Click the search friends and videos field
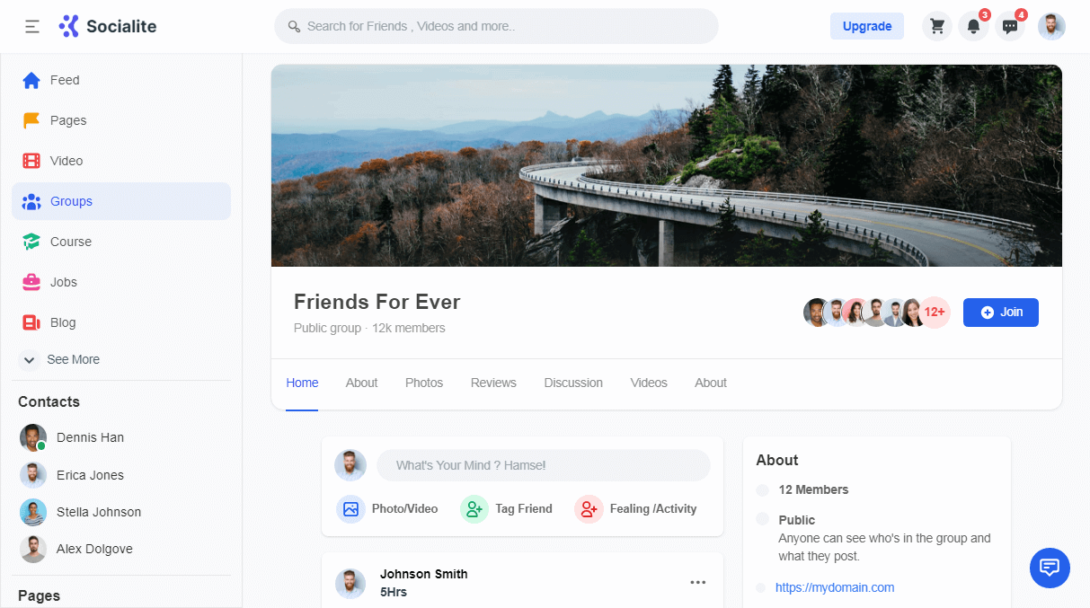This screenshot has width=1090, height=608. 496,27
